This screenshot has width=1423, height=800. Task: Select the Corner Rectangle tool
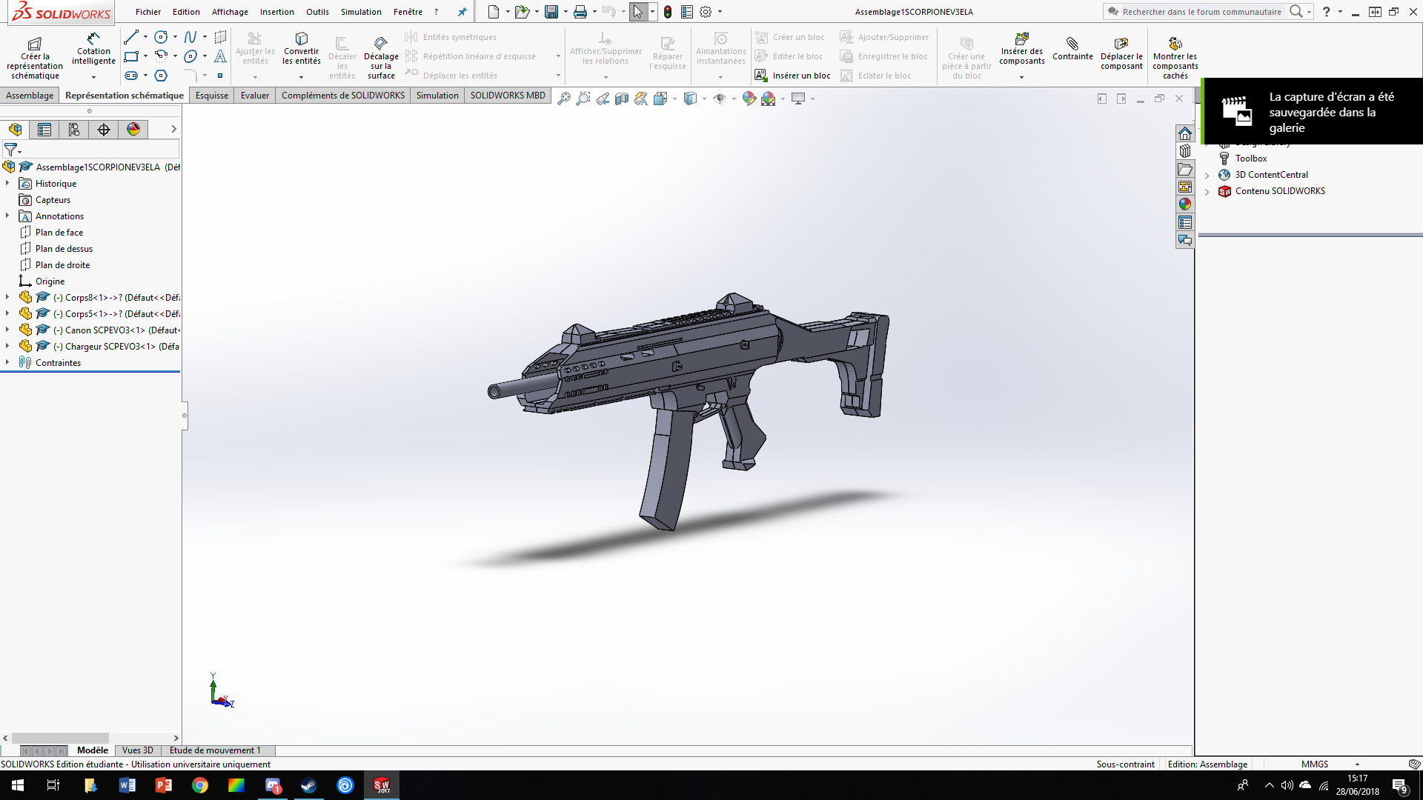point(132,56)
